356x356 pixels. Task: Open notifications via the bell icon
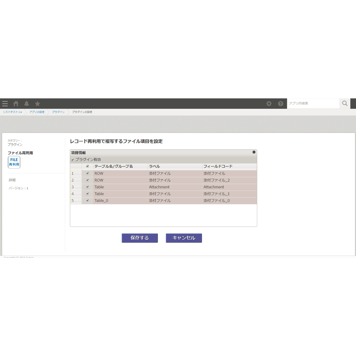pyautogui.click(x=27, y=104)
